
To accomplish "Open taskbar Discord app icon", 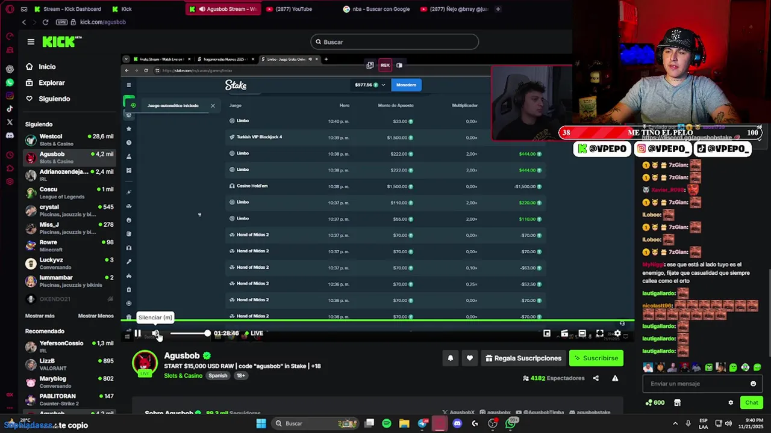I will [457, 423].
